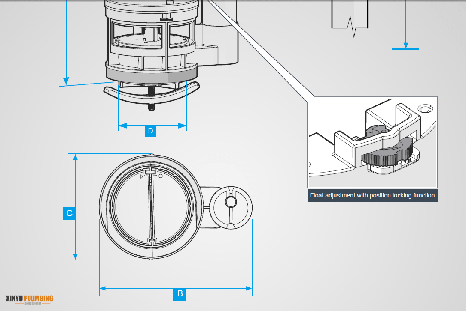
Task: Open the float adjustment detail inset image
Action: coord(372,142)
